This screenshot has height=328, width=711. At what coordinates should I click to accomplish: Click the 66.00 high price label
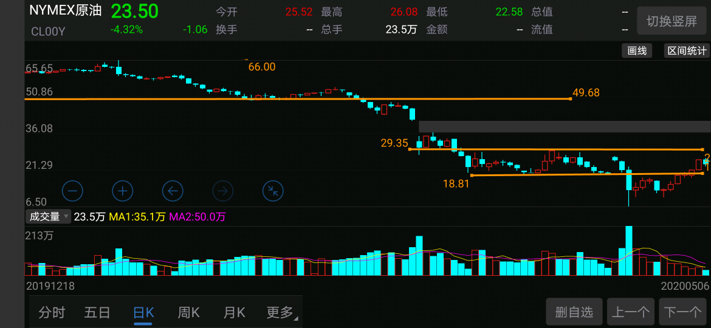[x=262, y=67]
